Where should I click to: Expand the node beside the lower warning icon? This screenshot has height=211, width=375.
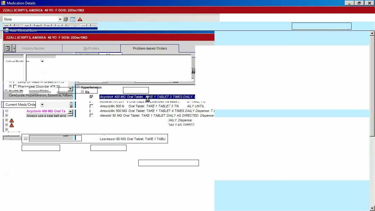[6, 125]
